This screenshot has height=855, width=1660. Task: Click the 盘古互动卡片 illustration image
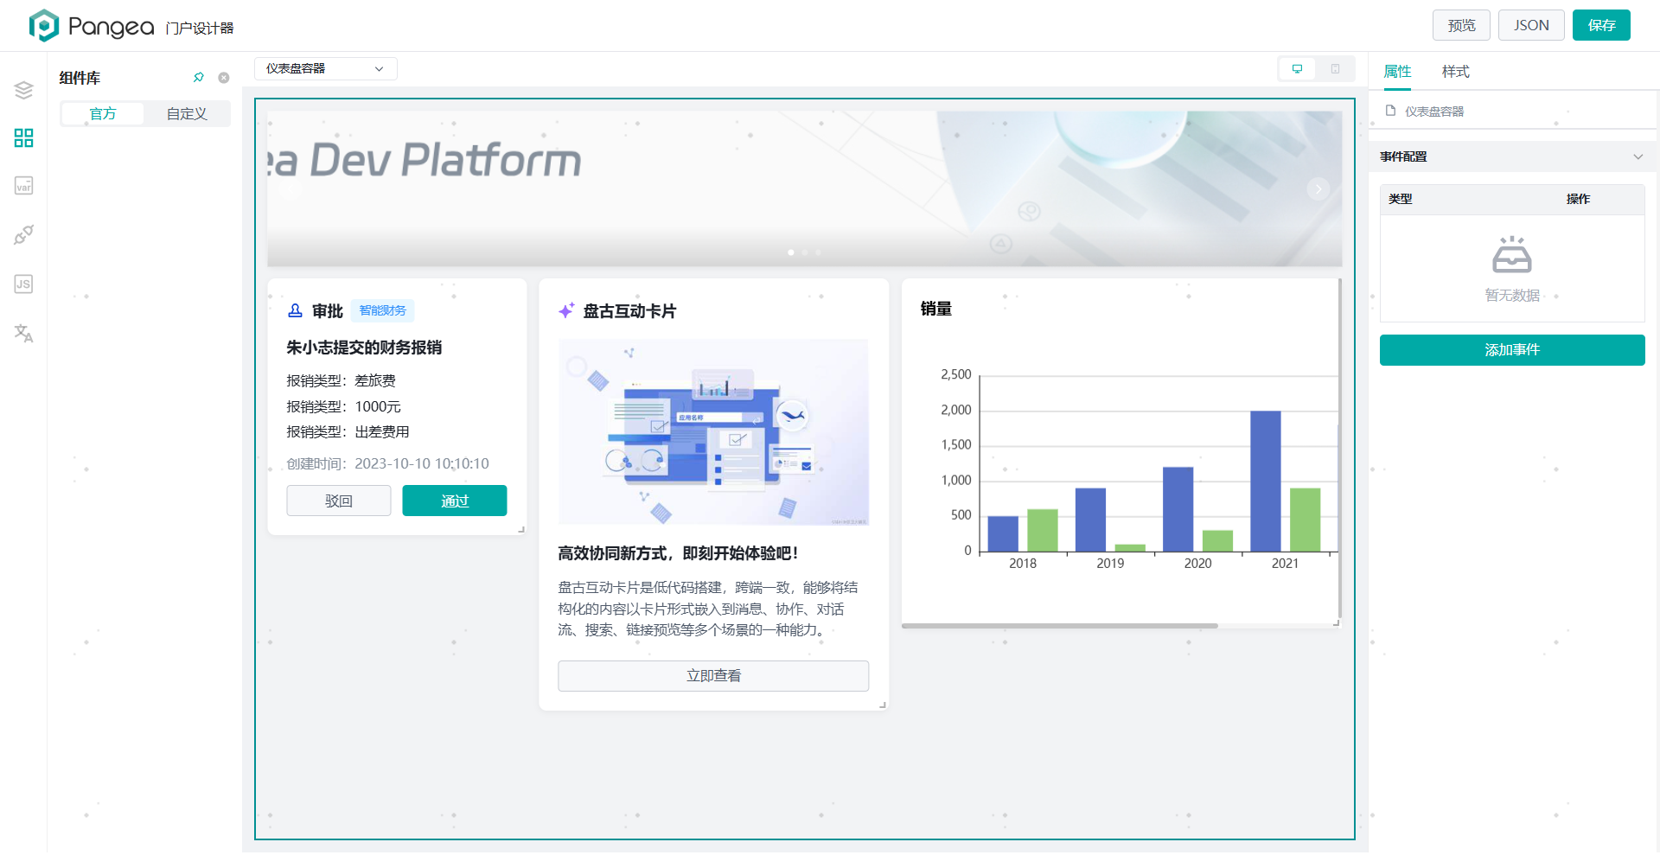tap(713, 432)
